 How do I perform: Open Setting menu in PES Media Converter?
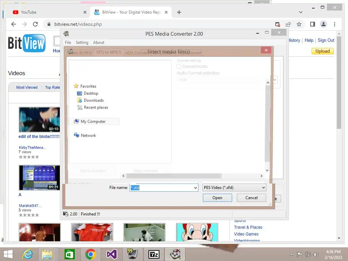82,42
